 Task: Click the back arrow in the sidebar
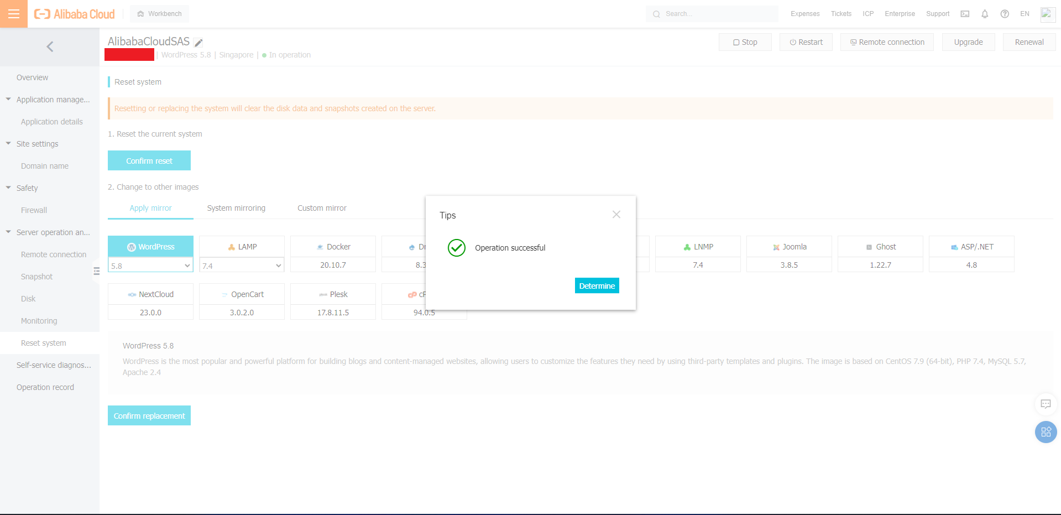50,47
